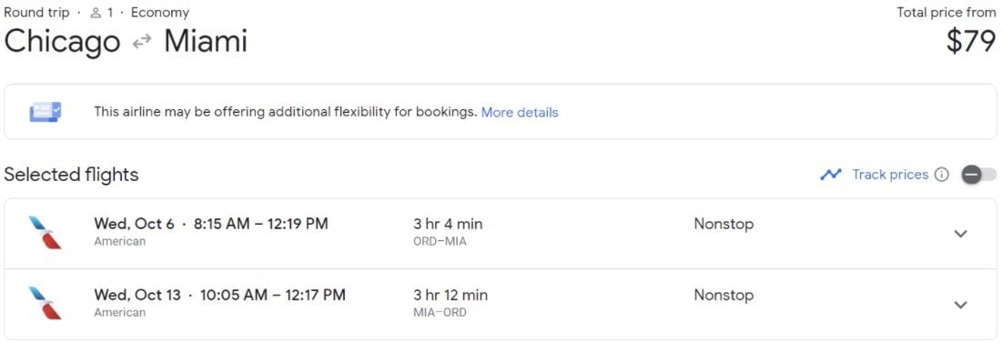Click the ORD–MIA route text
Screen dimensions: 1003x353
(x=441, y=242)
